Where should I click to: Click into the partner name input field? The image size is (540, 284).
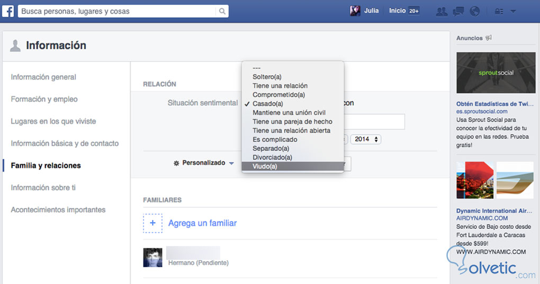click(374, 122)
